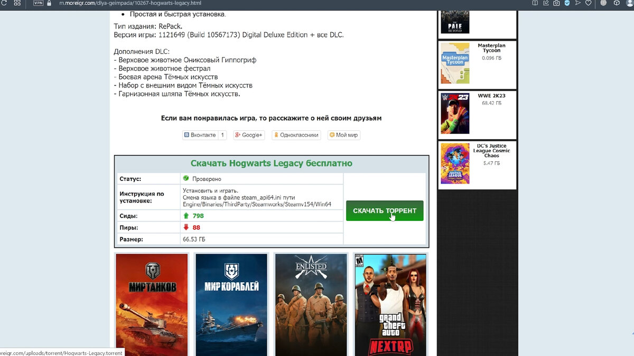Open the WWE 2K23 title link

tap(491, 96)
